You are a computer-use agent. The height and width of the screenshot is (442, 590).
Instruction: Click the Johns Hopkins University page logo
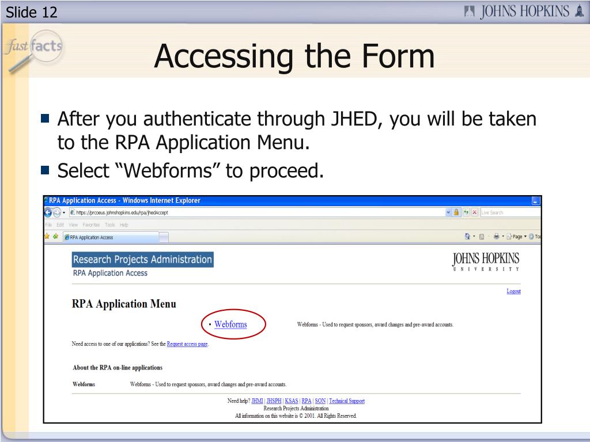[486, 262]
